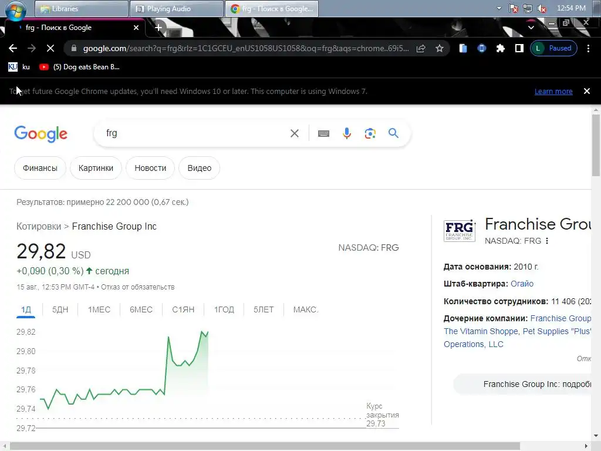
Task: Select the 5ДН chart range
Action: click(60, 309)
